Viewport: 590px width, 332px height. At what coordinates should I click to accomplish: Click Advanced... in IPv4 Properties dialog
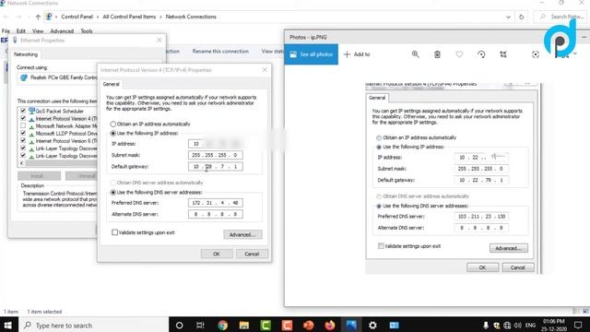click(242, 234)
